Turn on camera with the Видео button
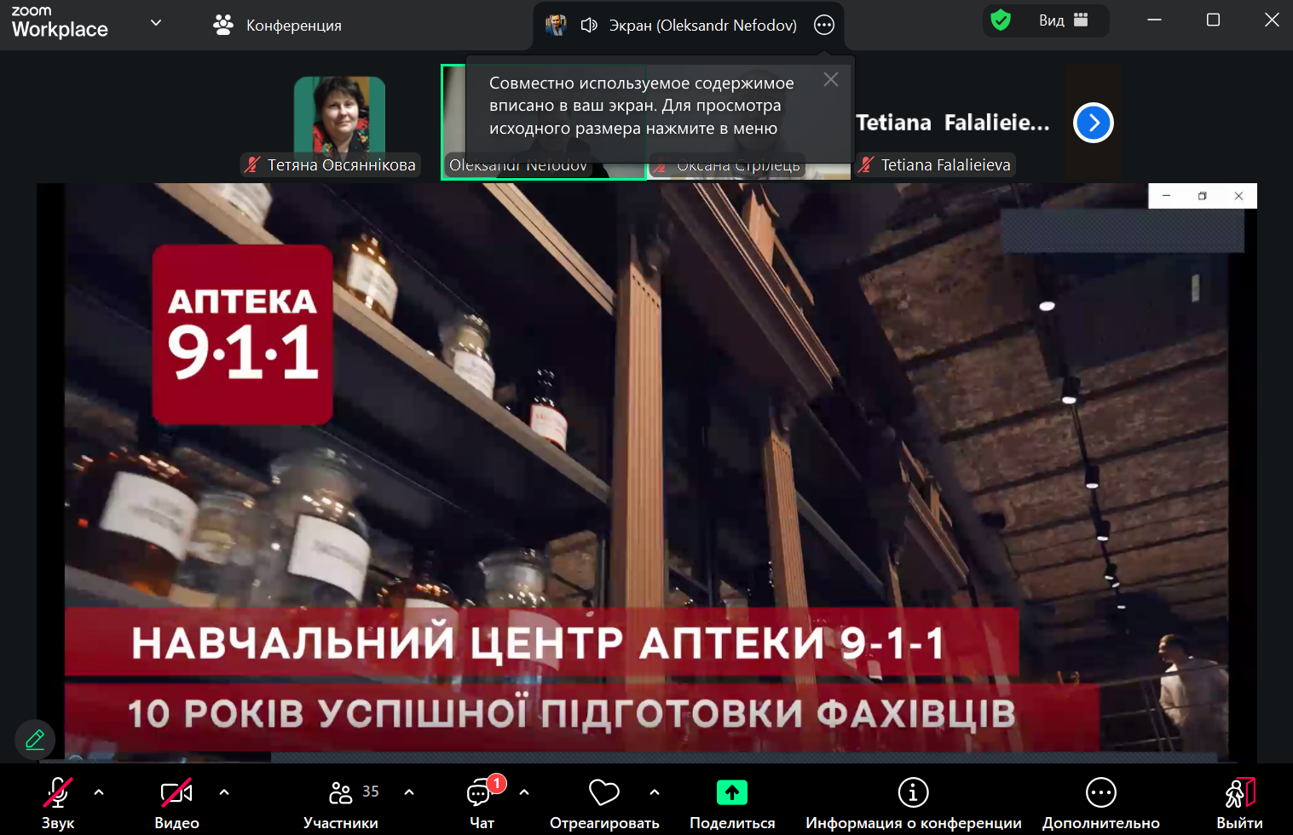 (x=176, y=803)
